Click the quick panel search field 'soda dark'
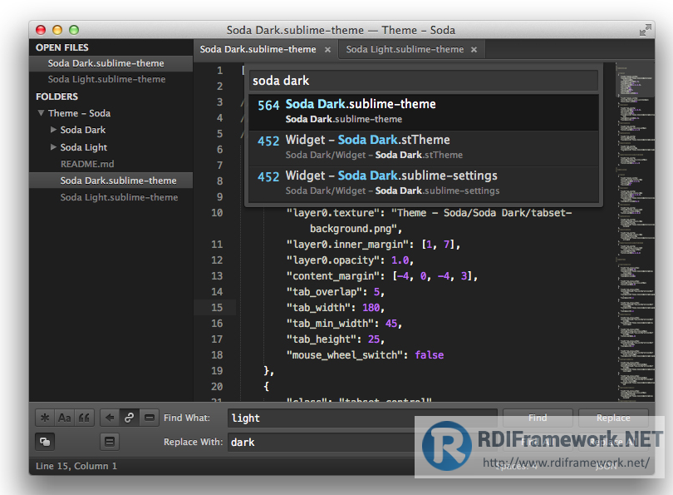The height and width of the screenshot is (495, 673). click(424, 81)
